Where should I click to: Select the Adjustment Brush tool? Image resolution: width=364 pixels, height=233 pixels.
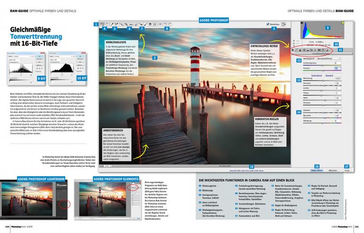click(x=146, y=24)
